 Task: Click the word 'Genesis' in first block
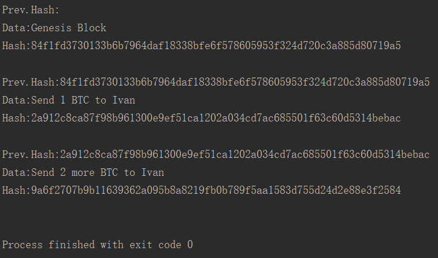tap(51, 28)
